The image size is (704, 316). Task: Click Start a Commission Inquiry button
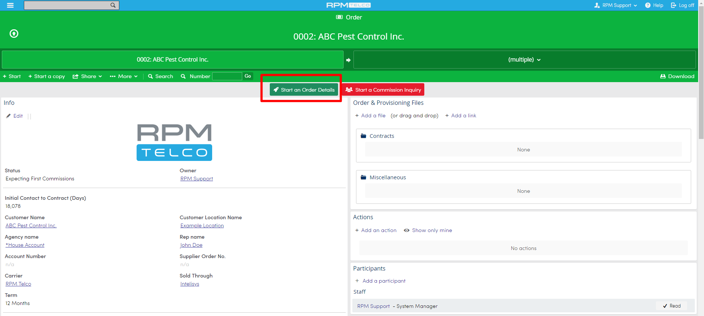pyautogui.click(x=383, y=90)
